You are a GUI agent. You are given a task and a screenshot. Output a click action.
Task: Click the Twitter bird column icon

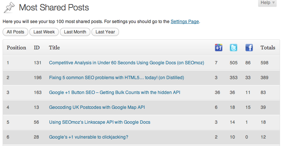tap(234, 48)
